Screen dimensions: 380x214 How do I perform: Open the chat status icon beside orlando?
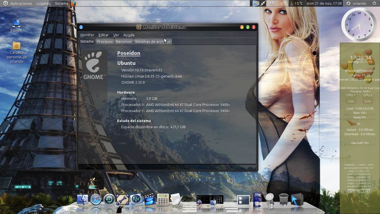tap(348, 3)
